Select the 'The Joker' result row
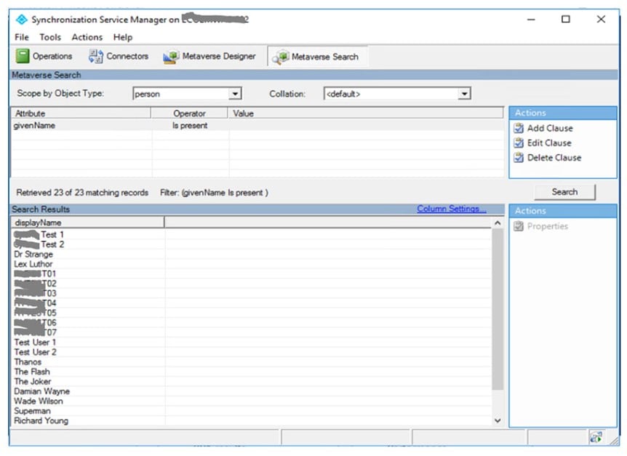This screenshot has height=456, width=627. click(x=251, y=382)
